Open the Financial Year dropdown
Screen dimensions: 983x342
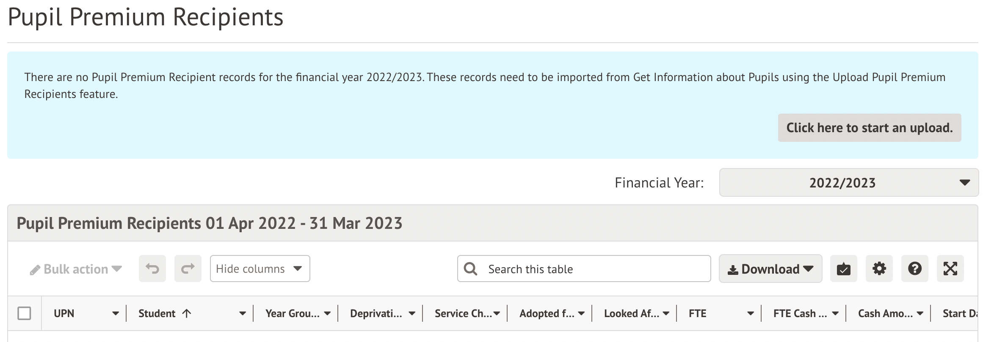(848, 182)
